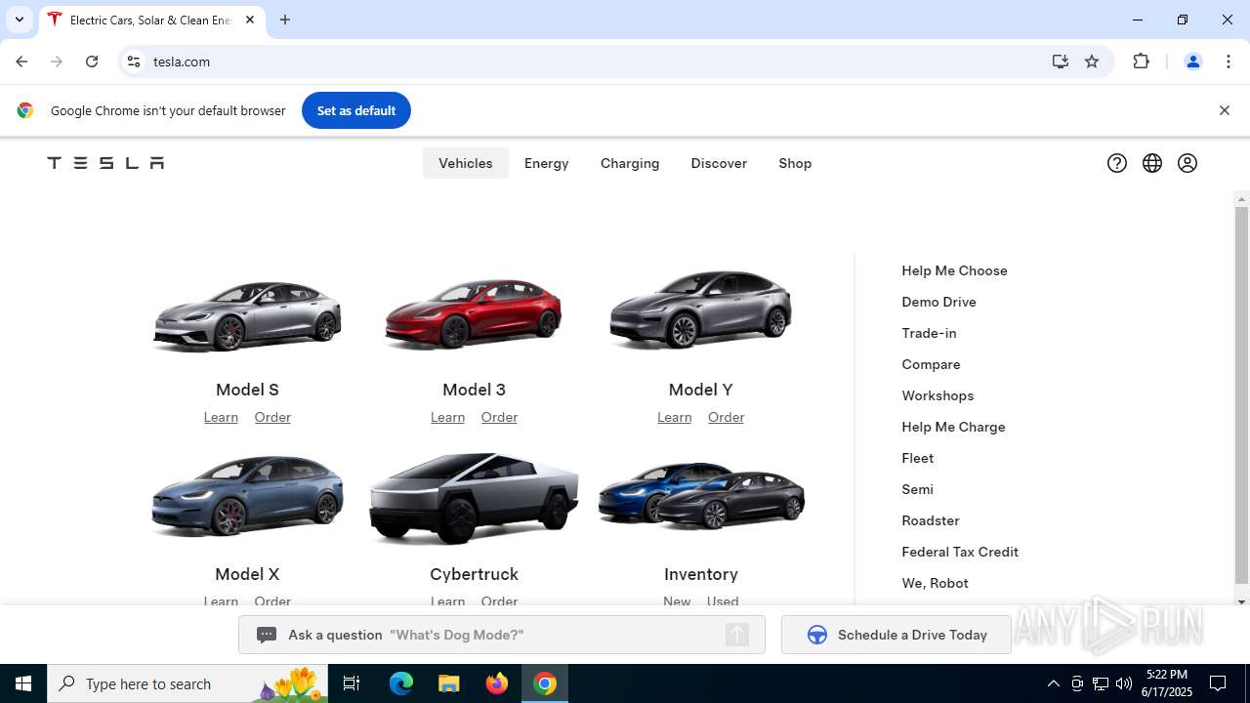Bookmark this tab with the star icon

(1092, 62)
